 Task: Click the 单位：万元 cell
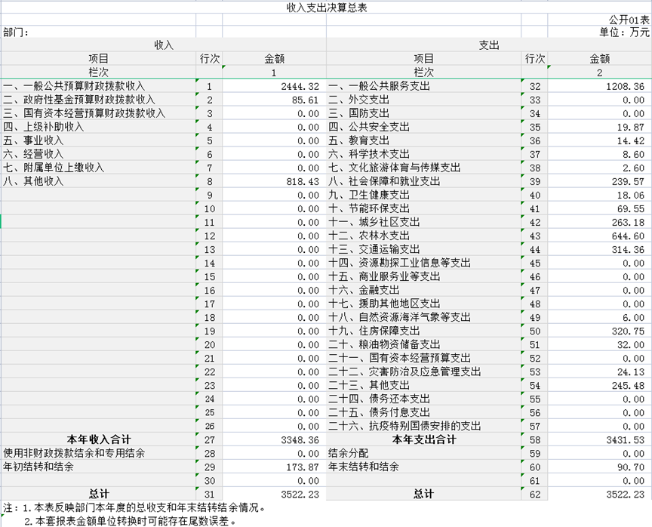coord(623,32)
